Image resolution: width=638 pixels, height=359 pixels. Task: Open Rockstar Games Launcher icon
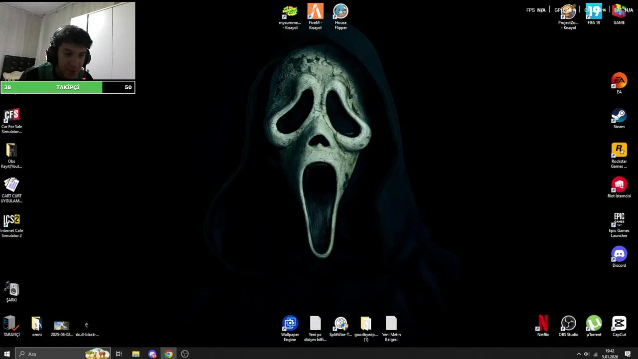pyautogui.click(x=619, y=156)
